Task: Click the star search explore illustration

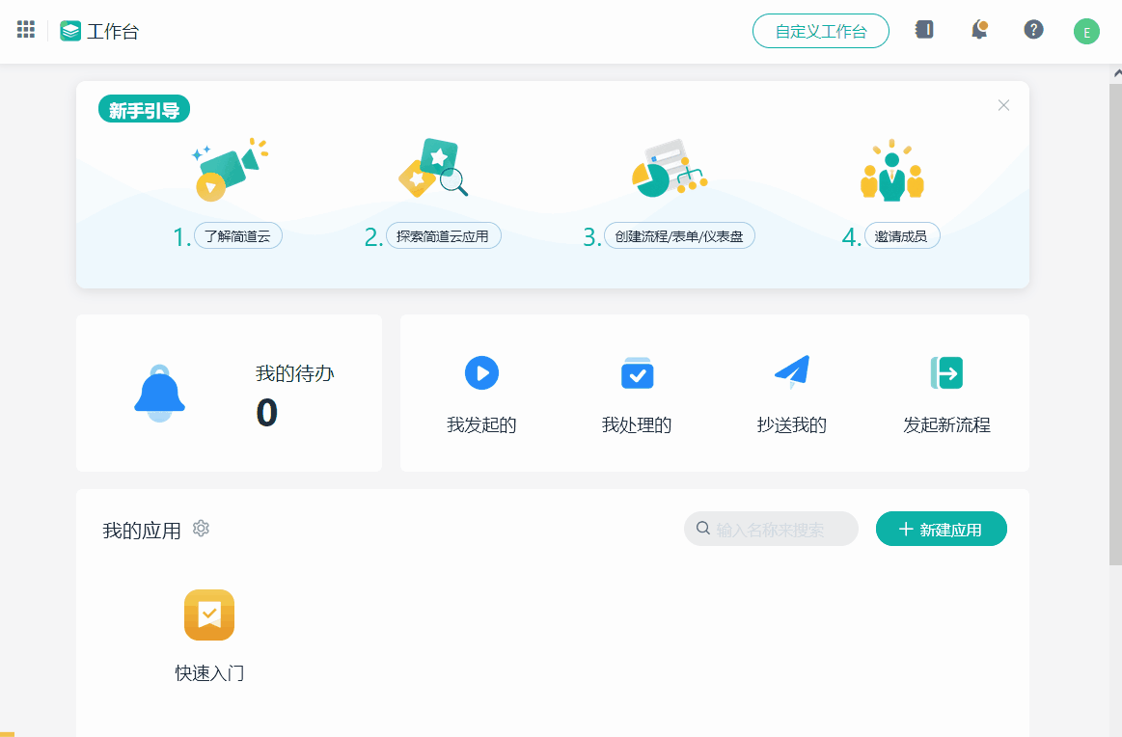Action: point(433,168)
